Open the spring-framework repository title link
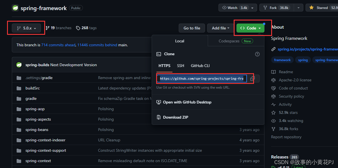The image size is (338, 168). [x=43, y=8]
